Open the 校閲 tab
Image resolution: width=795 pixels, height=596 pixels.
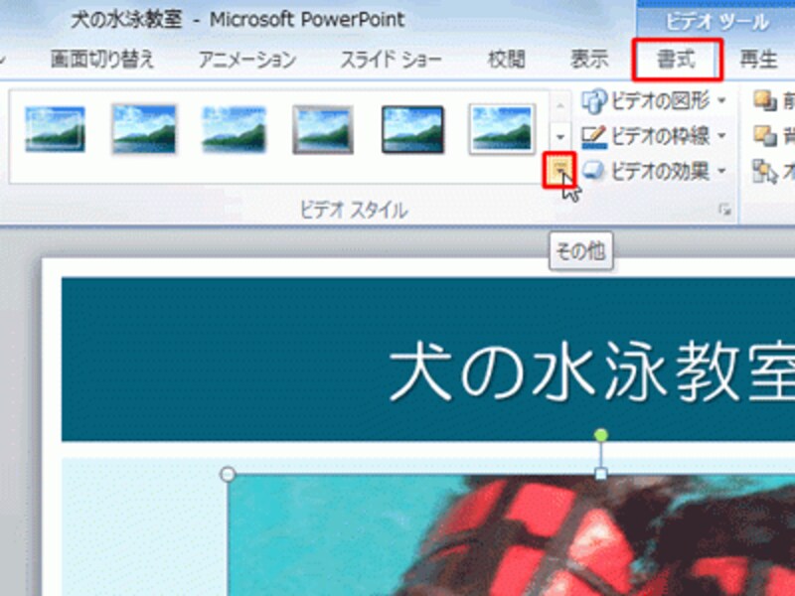click(x=506, y=60)
